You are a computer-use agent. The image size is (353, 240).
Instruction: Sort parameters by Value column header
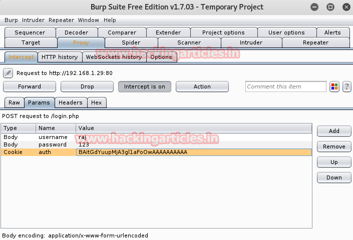click(194, 128)
